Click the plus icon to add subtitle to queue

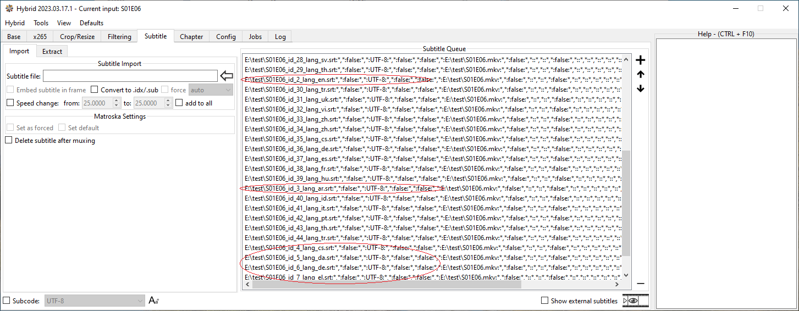click(x=640, y=60)
